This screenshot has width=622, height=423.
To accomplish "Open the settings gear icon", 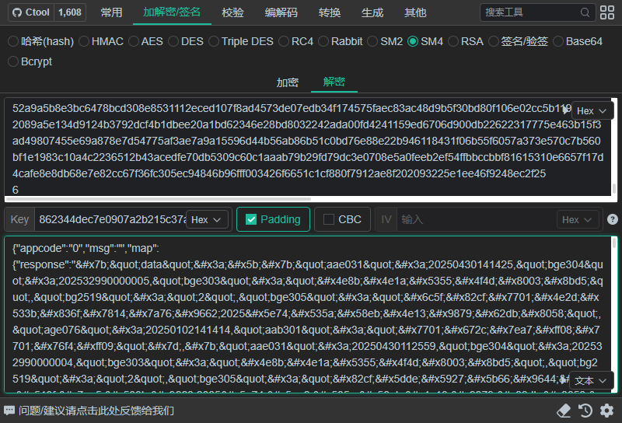I will [x=607, y=411].
